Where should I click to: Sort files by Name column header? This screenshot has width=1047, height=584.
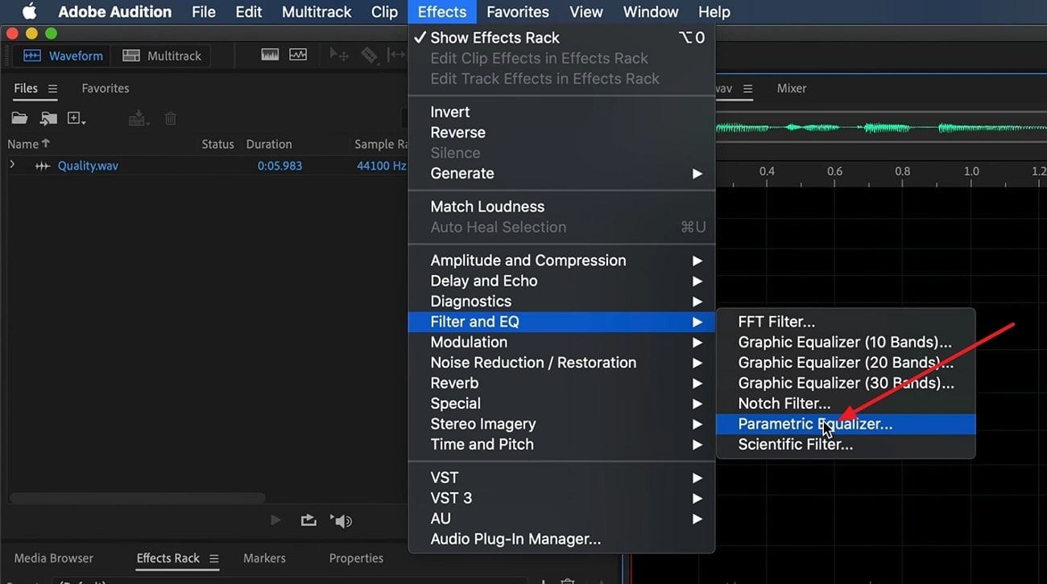point(28,144)
